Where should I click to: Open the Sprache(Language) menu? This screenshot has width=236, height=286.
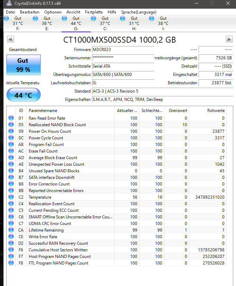pyautogui.click(x=138, y=12)
